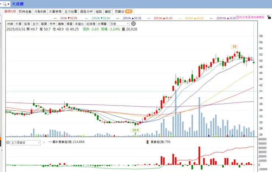272x172 pixels.
Task: Click the 量 26,928 volume text
Action: [129, 29]
